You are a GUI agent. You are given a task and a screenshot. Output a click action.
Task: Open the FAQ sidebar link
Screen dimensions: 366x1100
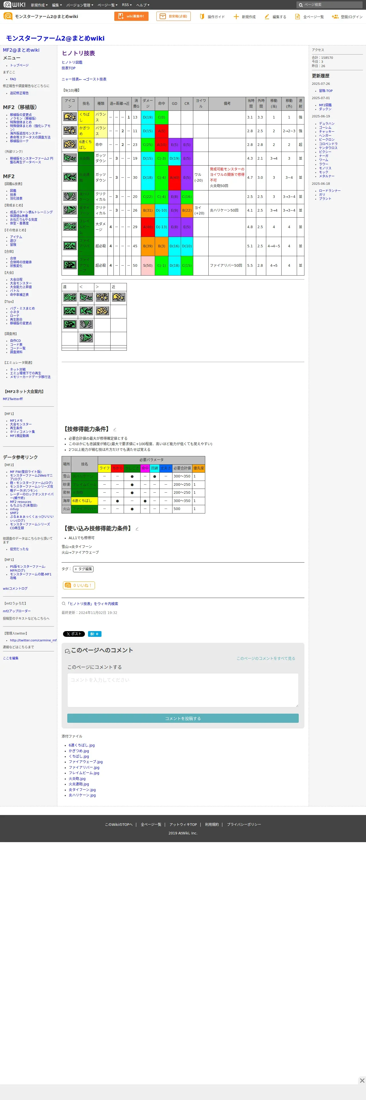[x=13, y=79]
